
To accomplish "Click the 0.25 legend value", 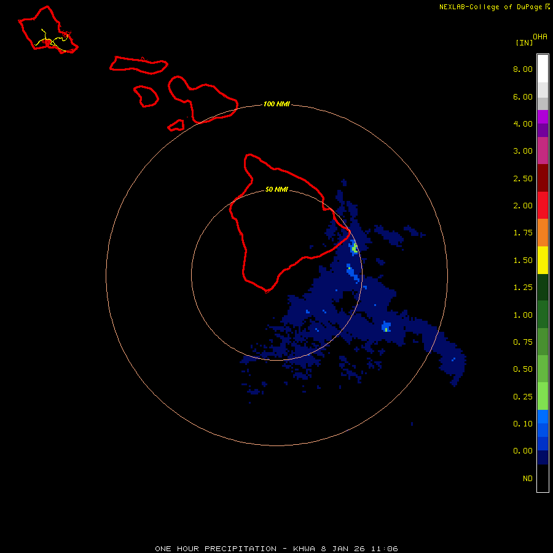I will [x=523, y=397].
